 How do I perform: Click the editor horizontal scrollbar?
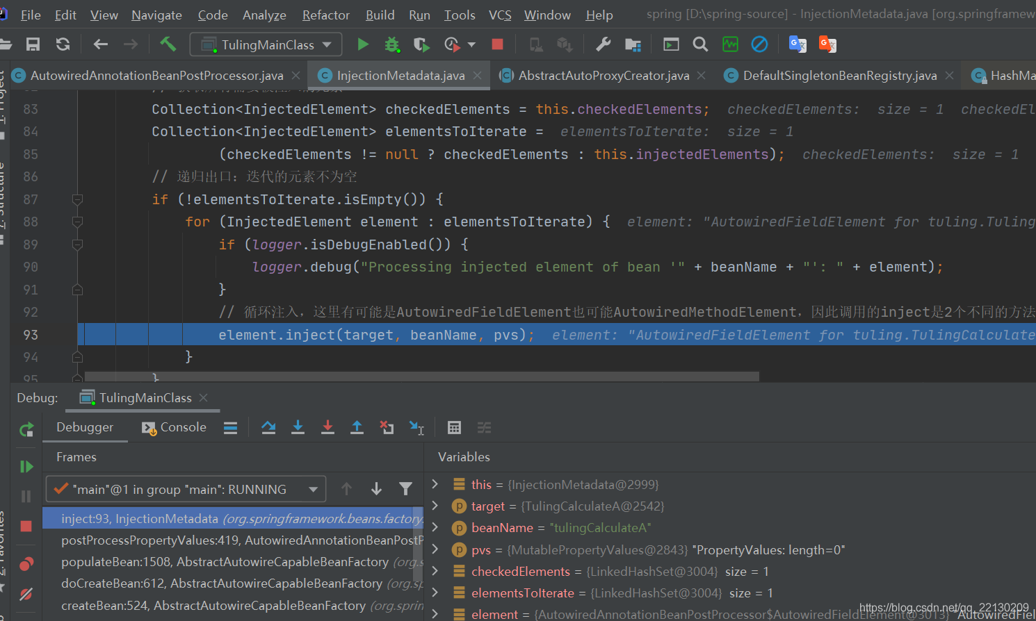(421, 376)
